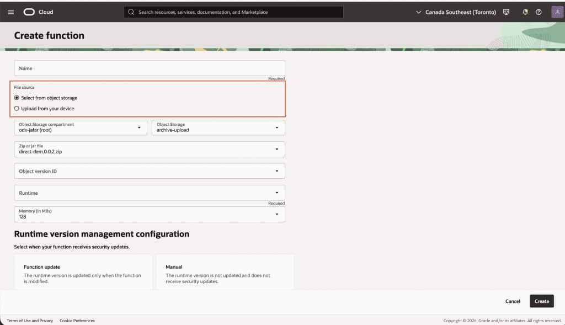Expand the Runtime dropdown
This screenshot has height=325, width=565.
pos(150,193)
